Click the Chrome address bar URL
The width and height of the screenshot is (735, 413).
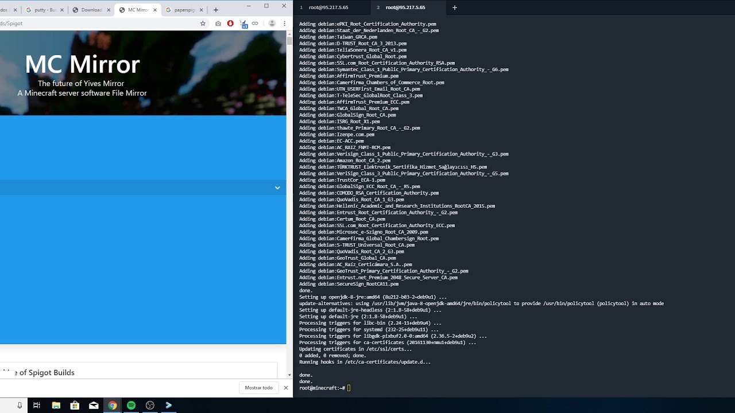tap(98, 24)
